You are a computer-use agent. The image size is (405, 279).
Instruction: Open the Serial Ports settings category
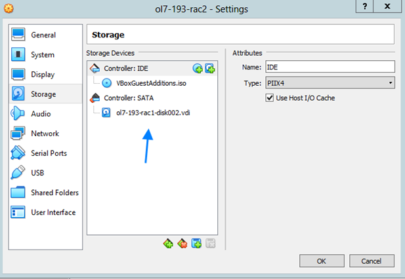(45, 153)
